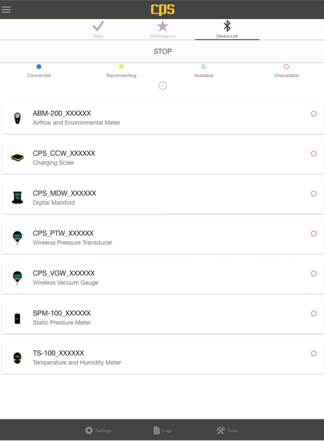This screenshot has width=324, height=441.
Task: Open Settings from the bottom bar
Action: click(98, 431)
